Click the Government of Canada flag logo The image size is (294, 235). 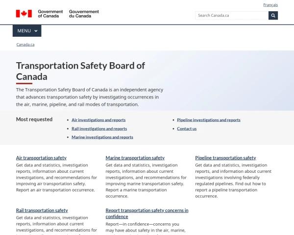click(24, 14)
